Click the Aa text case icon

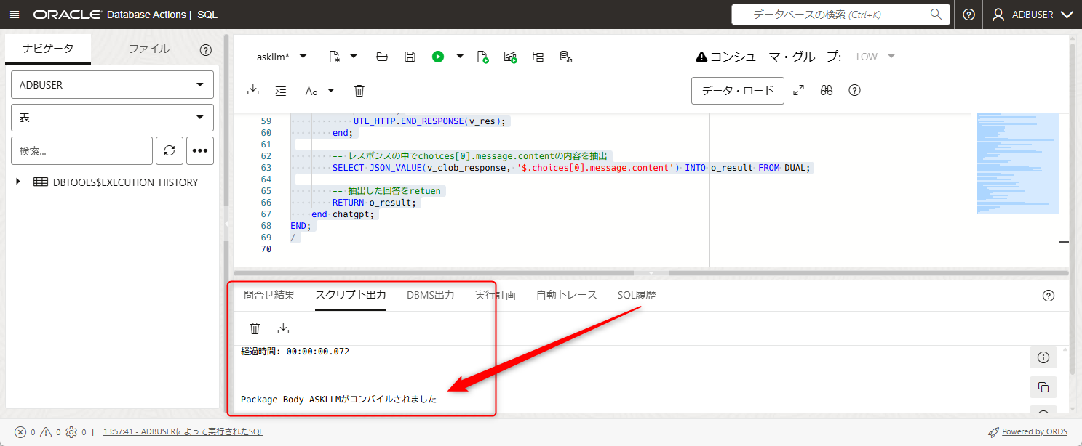coord(311,91)
